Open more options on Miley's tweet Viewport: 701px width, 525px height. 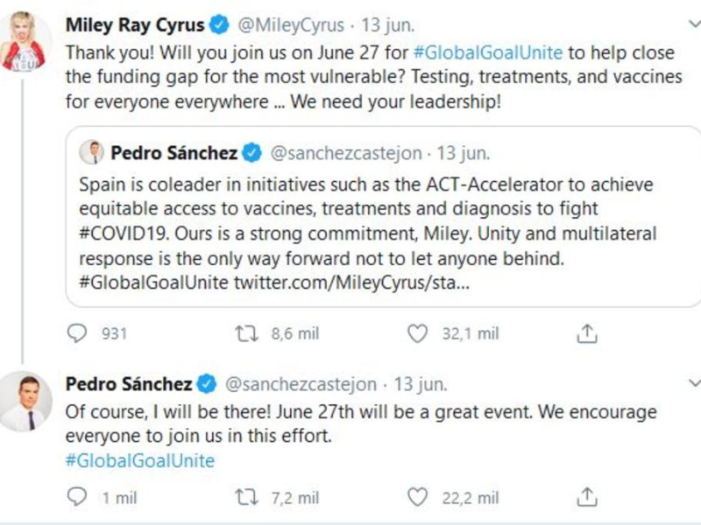(x=692, y=24)
